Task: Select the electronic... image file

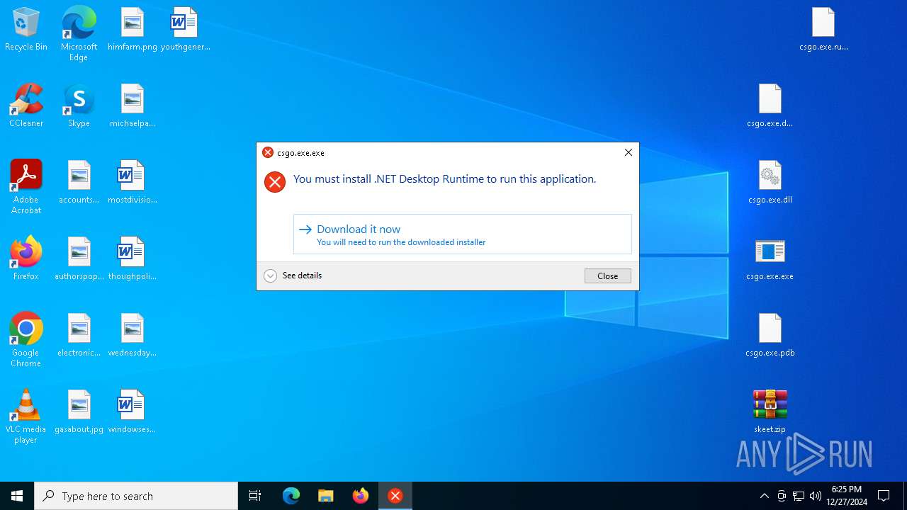Action: point(79,335)
